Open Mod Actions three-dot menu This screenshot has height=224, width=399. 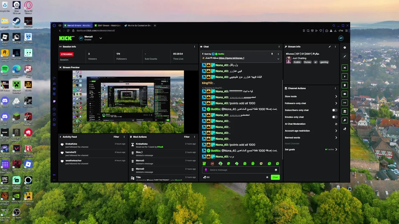[x=195, y=137]
